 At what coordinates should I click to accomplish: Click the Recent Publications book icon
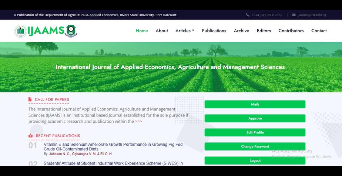(30, 136)
